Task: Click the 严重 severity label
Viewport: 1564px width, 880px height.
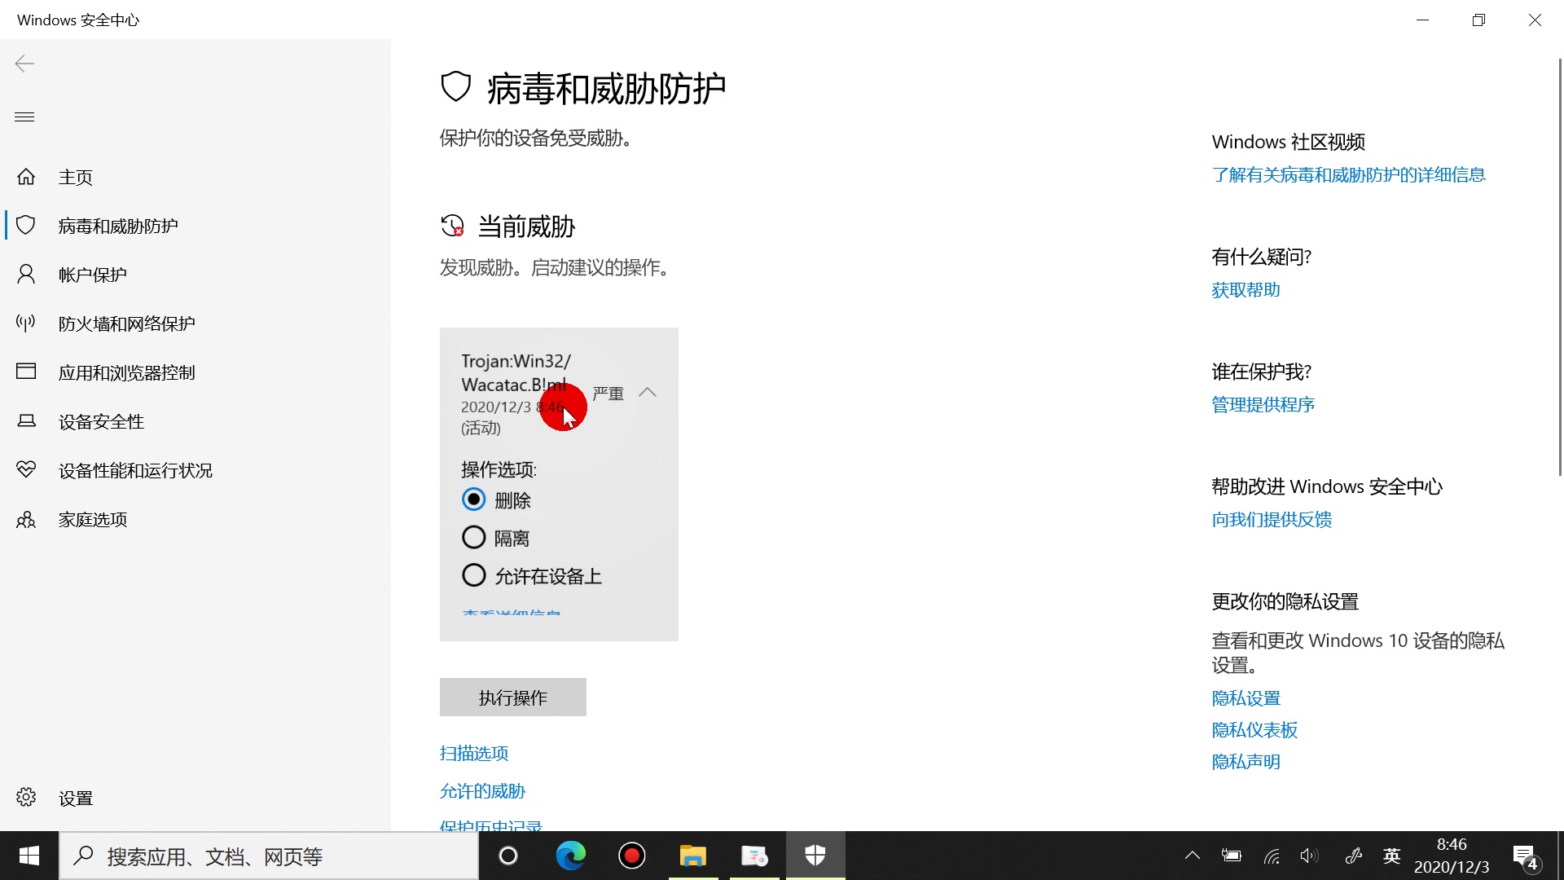Action: pyautogui.click(x=608, y=394)
